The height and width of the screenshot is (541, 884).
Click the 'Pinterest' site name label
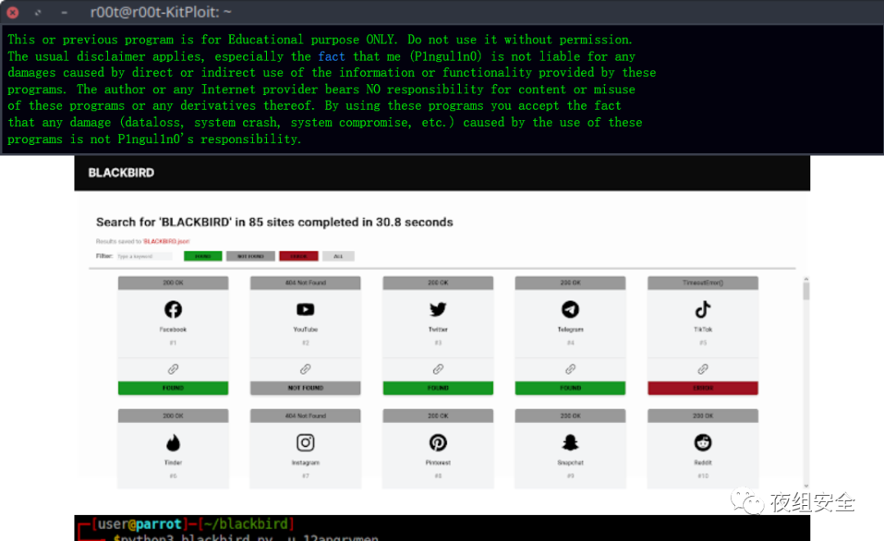[x=438, y=462]
